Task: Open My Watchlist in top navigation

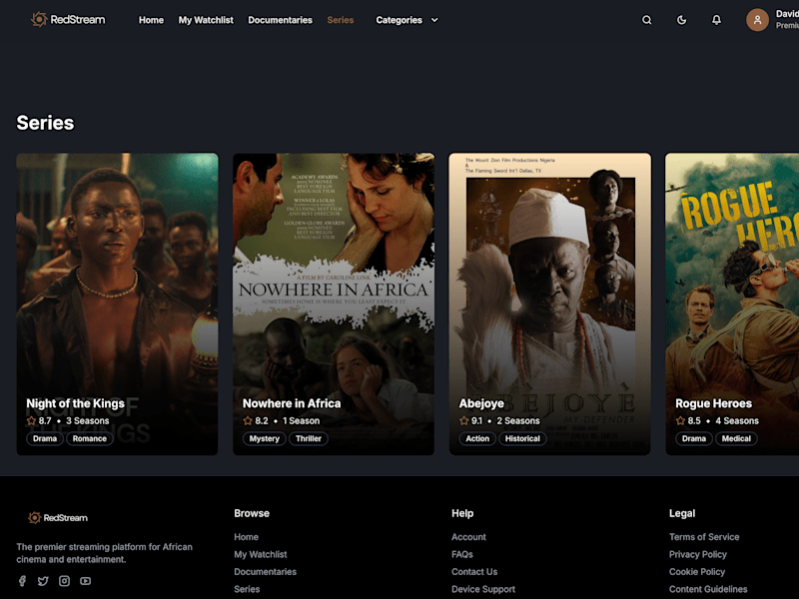Action: click(206, 20)
